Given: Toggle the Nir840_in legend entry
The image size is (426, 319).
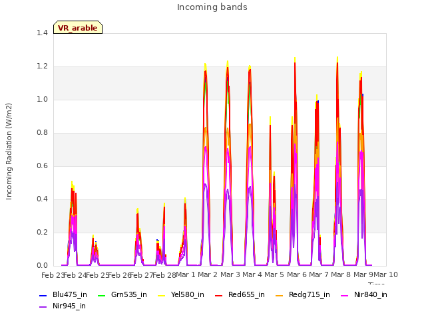Looking at the screenshot, I should 364,294.
